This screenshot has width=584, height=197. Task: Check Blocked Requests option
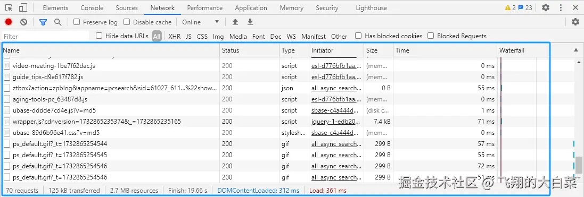tap(431, 36)
